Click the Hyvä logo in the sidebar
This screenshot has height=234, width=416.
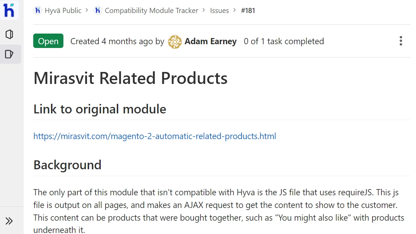click(9, 10)
